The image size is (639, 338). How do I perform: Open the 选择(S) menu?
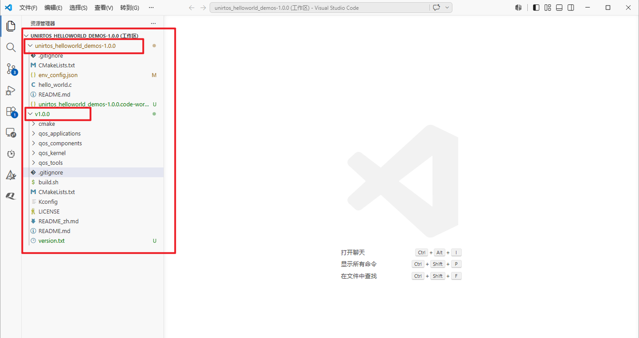click(78, 7)
